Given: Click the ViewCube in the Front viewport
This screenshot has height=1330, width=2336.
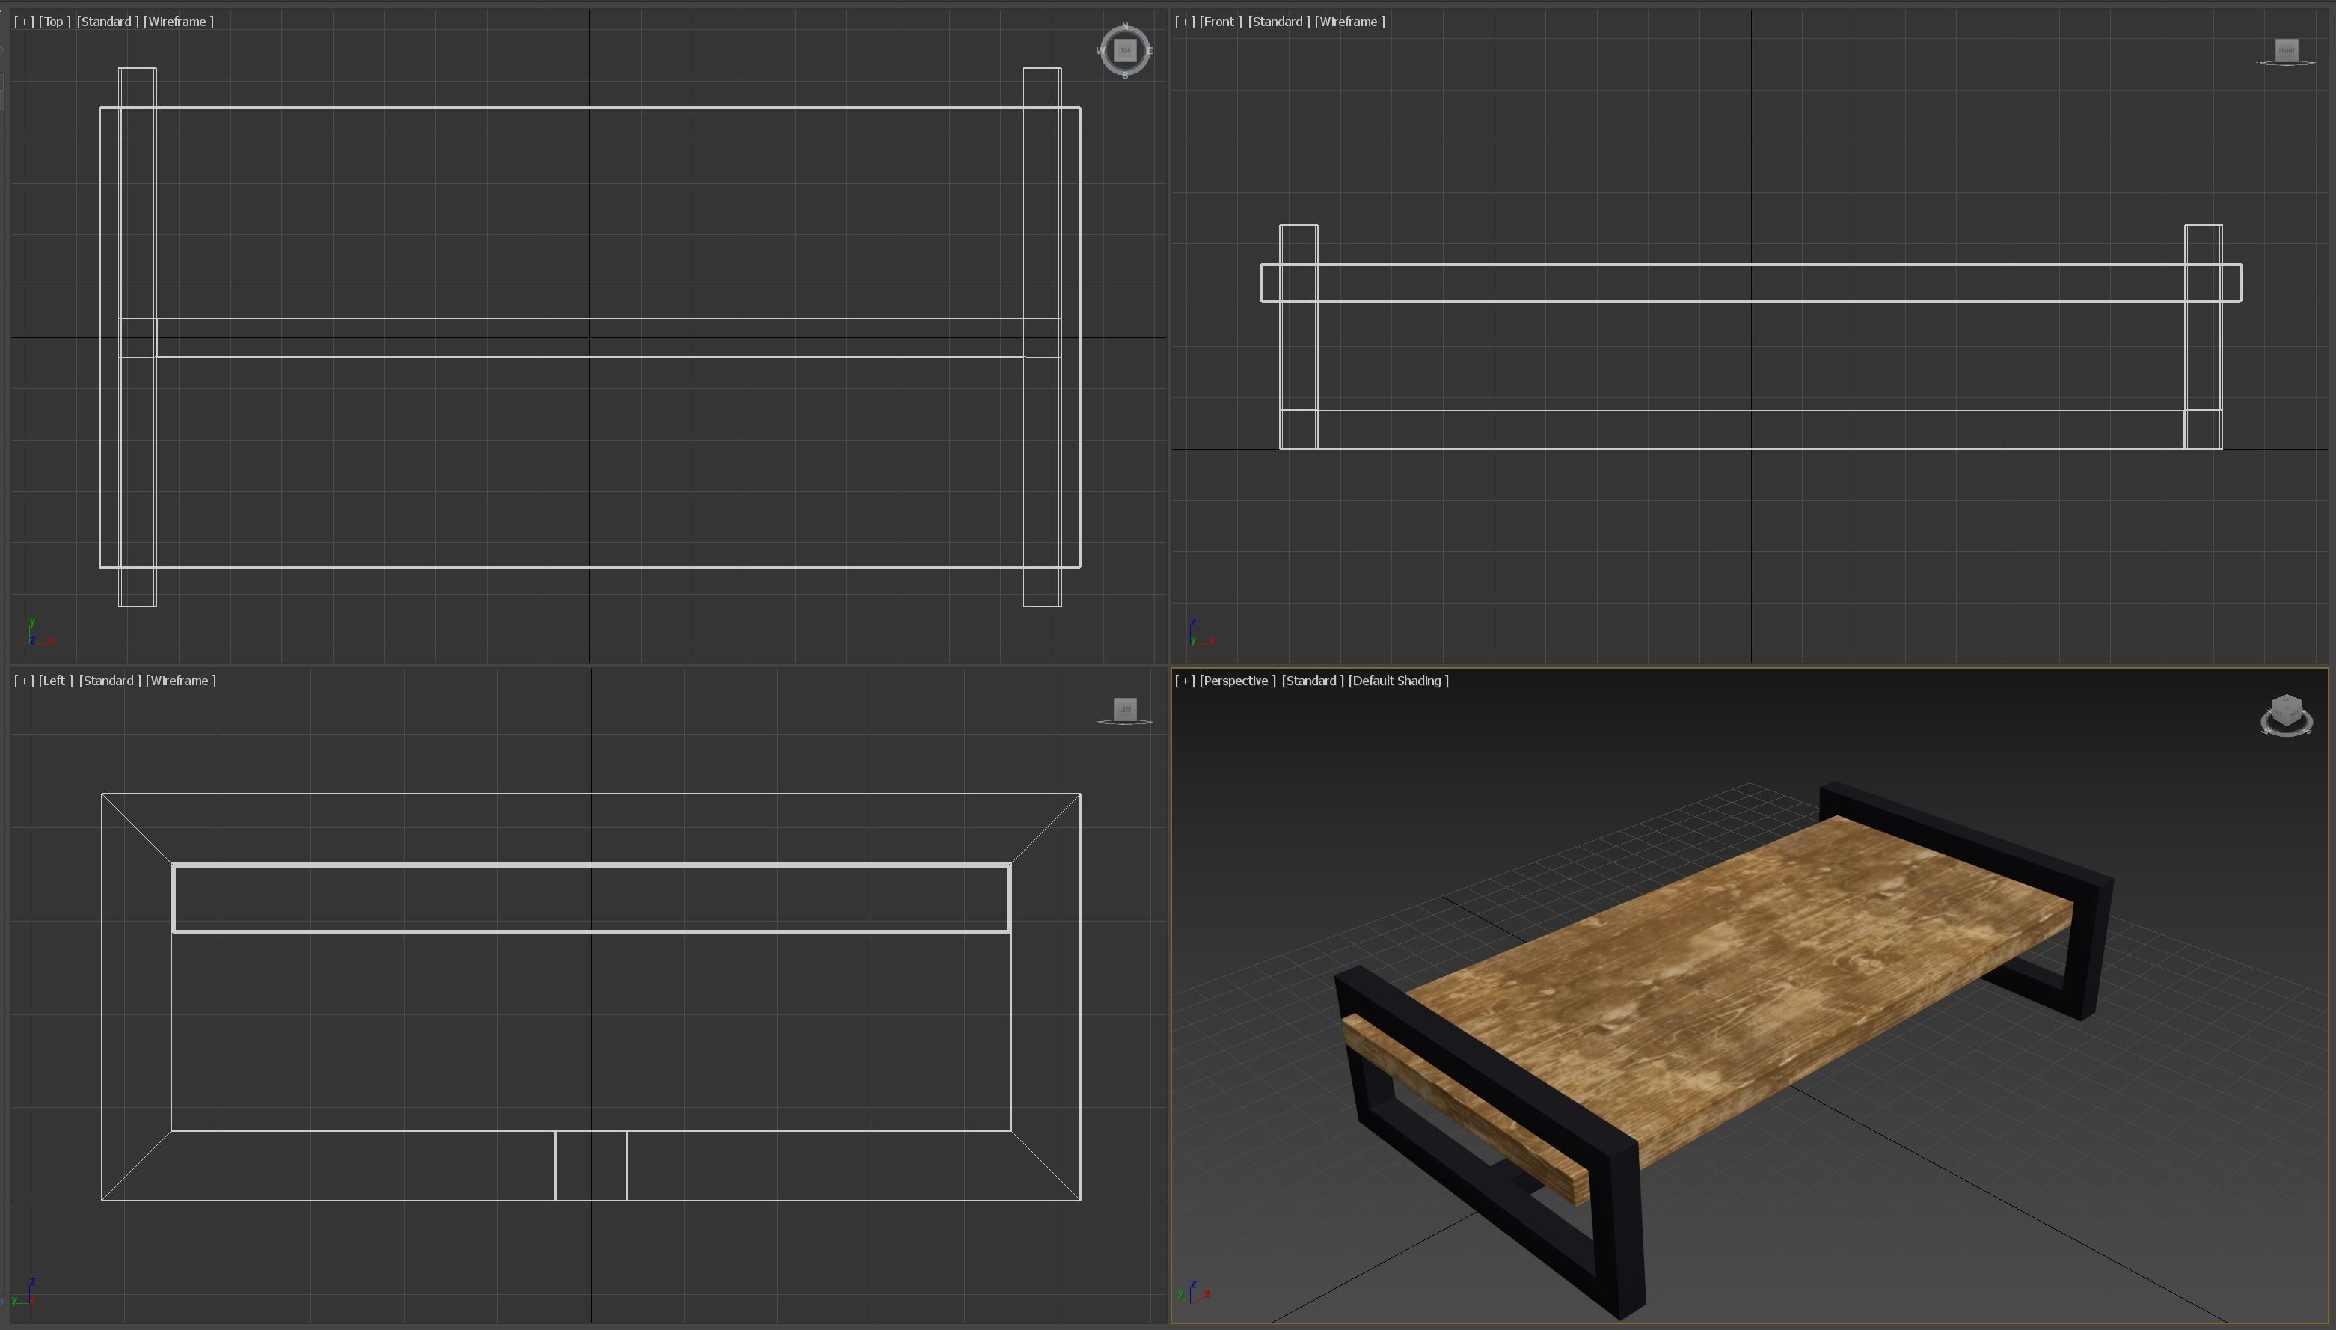Looking at the screenshot, I should (x=2286, y=50).
